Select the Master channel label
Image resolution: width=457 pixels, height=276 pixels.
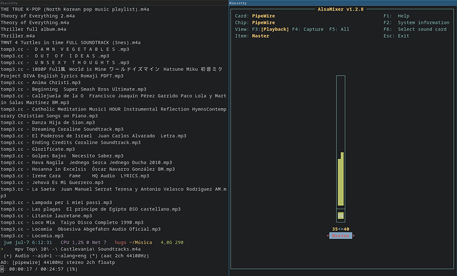pos(340,236)
